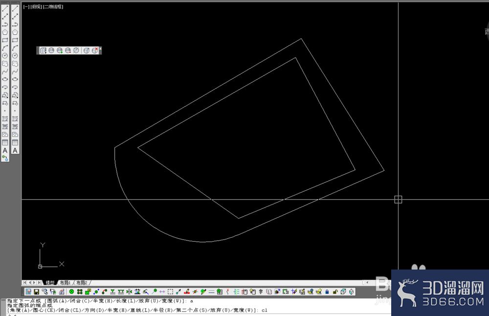Select the Ellipse tool in the left Draw toolbar
Viewport: 489px width, 316px height.
[5, 79]
